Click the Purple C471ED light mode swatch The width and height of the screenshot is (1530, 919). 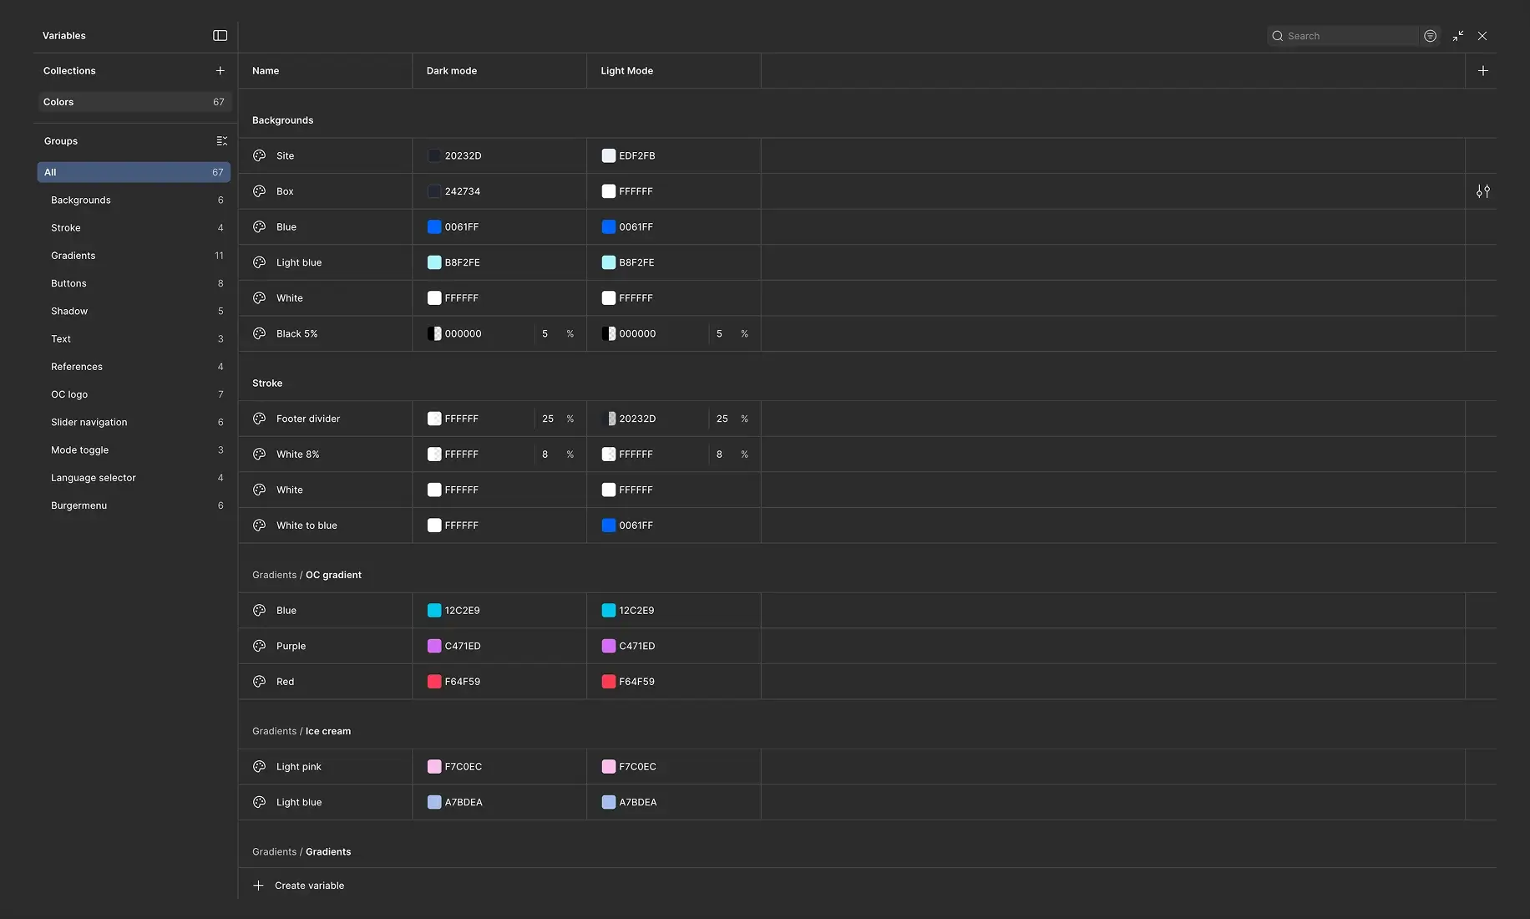click(609, 646)
